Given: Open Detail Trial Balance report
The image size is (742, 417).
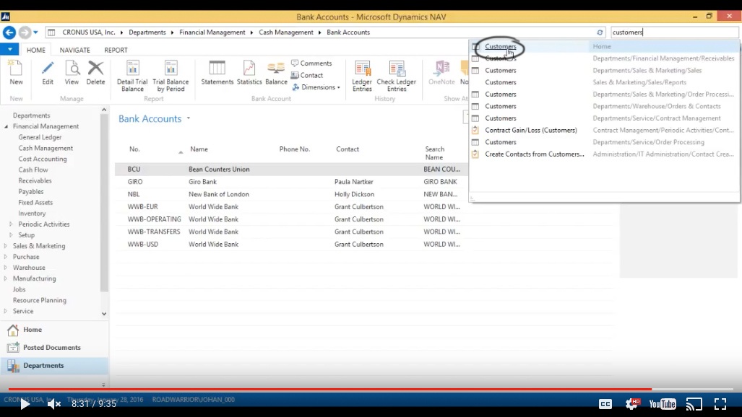Looking at the screenshot, I should (132, 76).
